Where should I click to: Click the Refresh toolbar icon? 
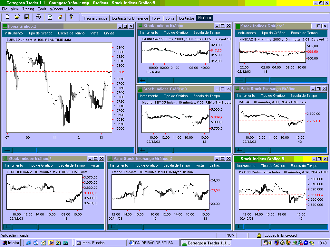tap(50, 17)
